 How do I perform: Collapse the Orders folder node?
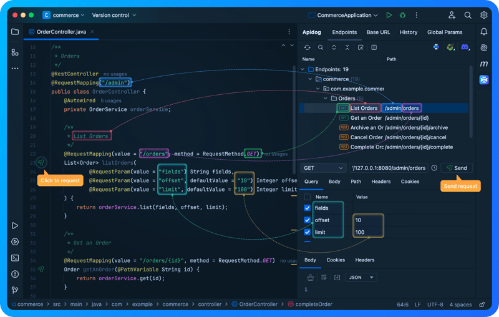point(326,99)
